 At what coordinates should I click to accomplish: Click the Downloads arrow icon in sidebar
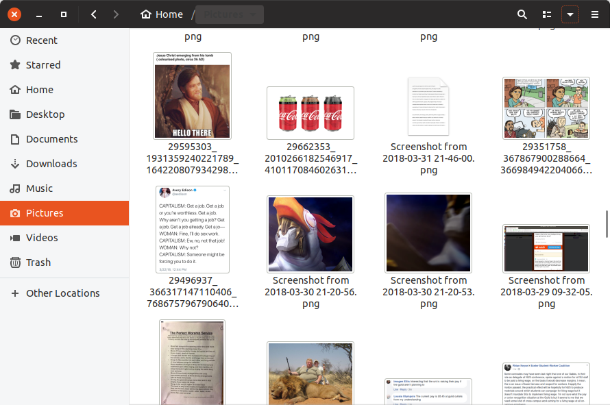point(15,164)
